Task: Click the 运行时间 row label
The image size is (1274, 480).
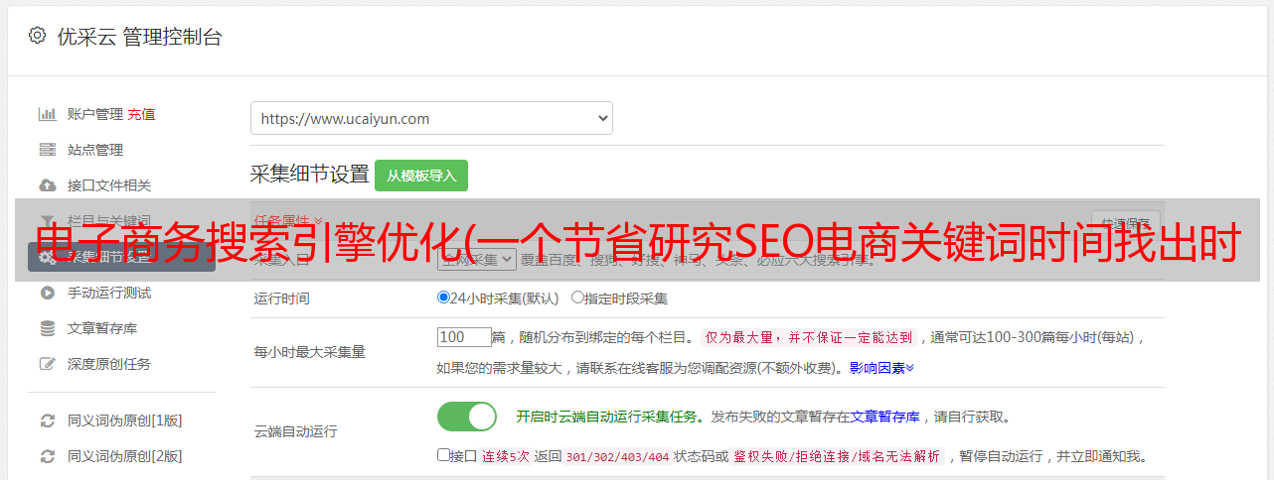Action: [x=282, y=298]
